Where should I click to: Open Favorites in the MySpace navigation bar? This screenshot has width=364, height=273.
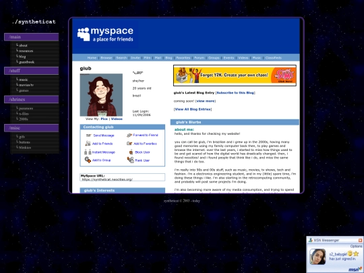point(183,58)
